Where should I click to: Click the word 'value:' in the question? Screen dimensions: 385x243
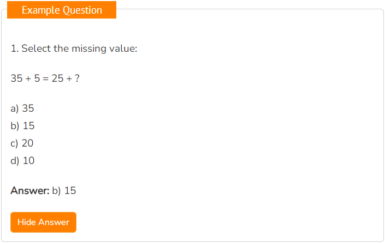[x=123, y=48]
